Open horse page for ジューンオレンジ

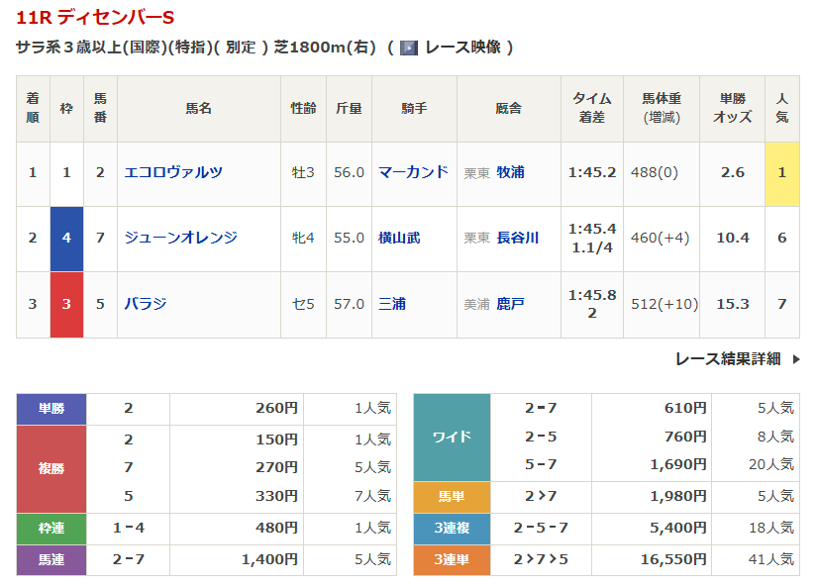[180, 238]
